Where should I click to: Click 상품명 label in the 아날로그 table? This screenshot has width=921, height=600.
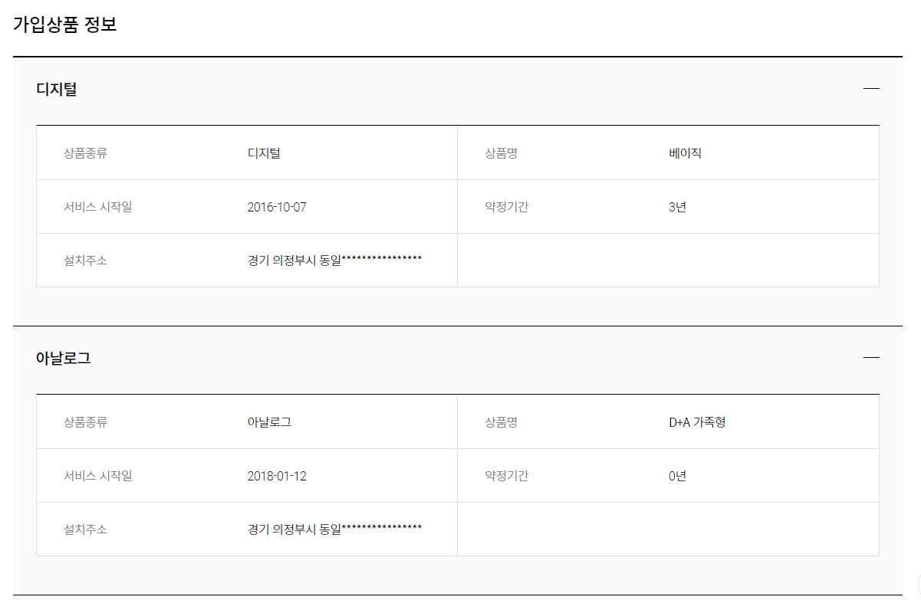(x=501, y=422)
